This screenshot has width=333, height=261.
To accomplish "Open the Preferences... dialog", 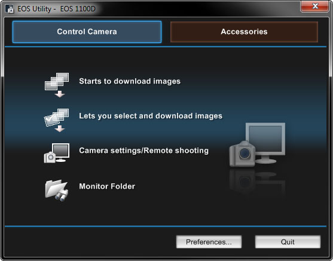I will (x=209, y=242).
